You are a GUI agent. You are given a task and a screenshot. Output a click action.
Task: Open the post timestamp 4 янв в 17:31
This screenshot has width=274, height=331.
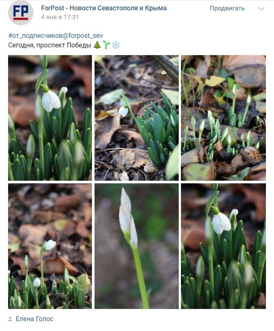pos(60,17)
